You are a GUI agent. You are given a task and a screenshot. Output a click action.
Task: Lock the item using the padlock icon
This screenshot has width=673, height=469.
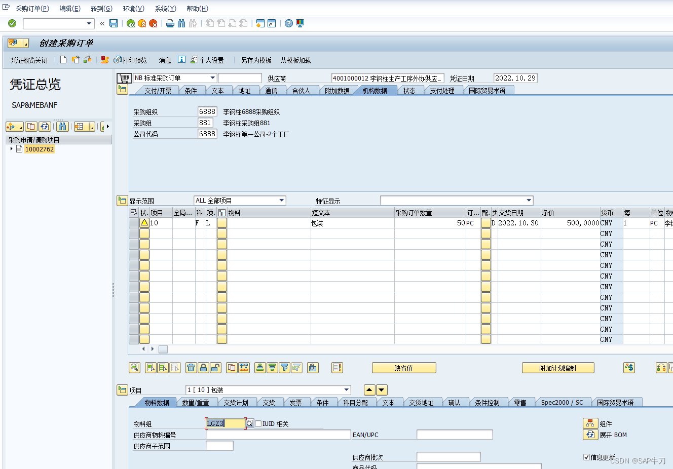(x=202, y=368)
